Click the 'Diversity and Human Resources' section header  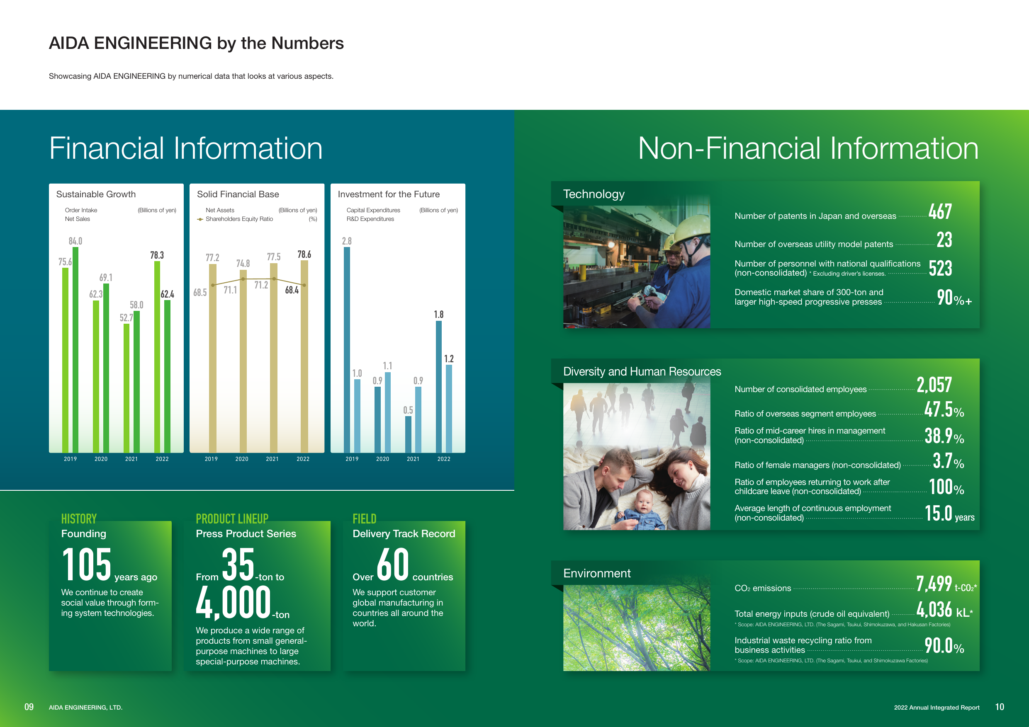point(642,371)
